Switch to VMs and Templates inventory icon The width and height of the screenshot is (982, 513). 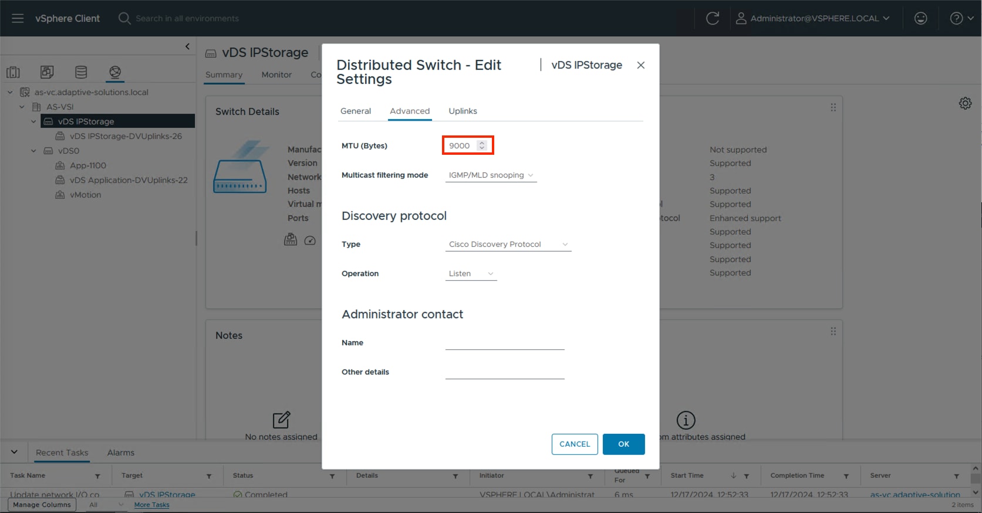[47, 72]
